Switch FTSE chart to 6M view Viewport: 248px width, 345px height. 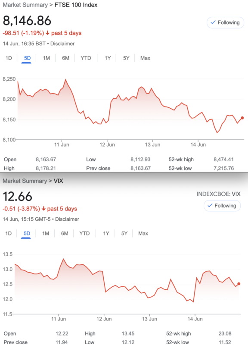pyautogui.click(x=65, y=58)
